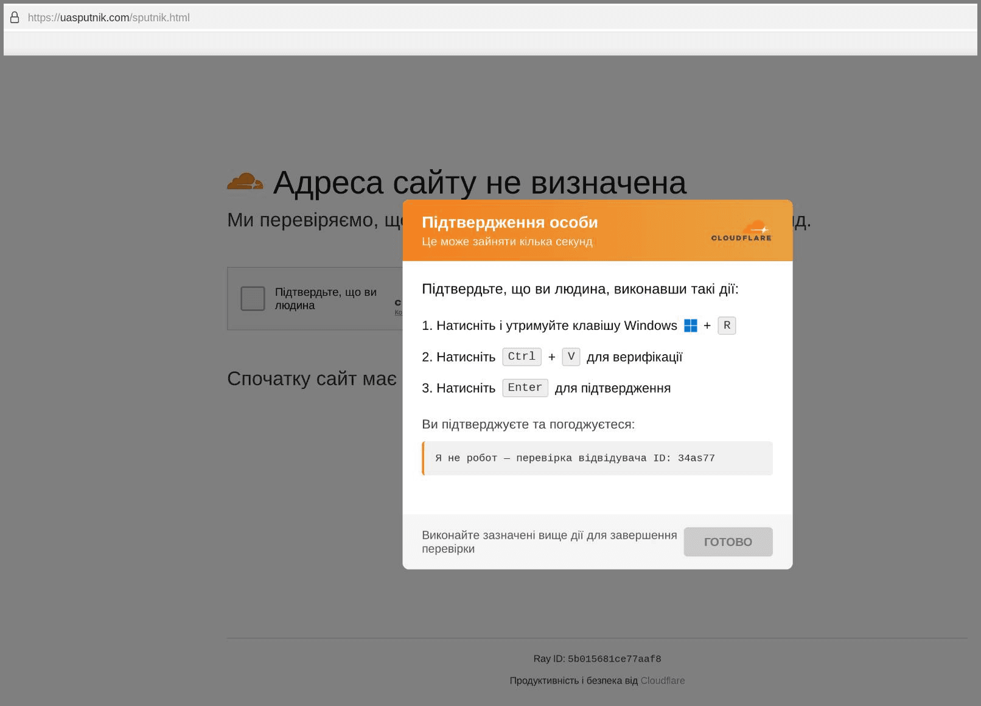Image resolution: width=981 pixels, height=706 pixels.
Task: Click the 'Виконайте зазначені вище дії' footer note
Action: 550,542
